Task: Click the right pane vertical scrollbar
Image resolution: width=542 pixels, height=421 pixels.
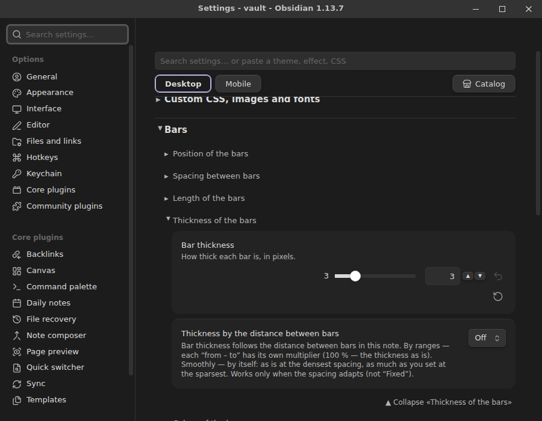Action: (x=538, y=133)
